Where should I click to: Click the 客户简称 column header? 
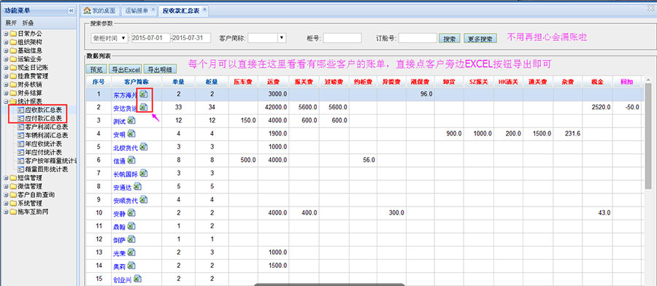[x=137, y=82]
